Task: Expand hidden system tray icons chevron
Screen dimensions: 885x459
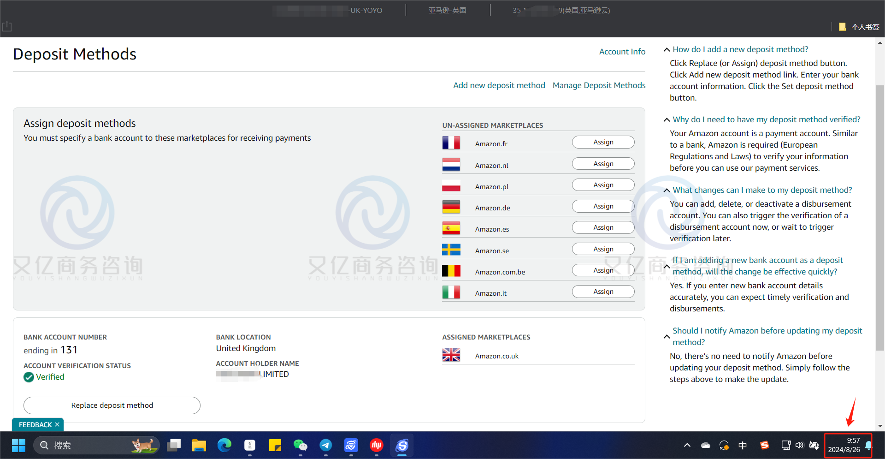Action: (x=687, y=445)
